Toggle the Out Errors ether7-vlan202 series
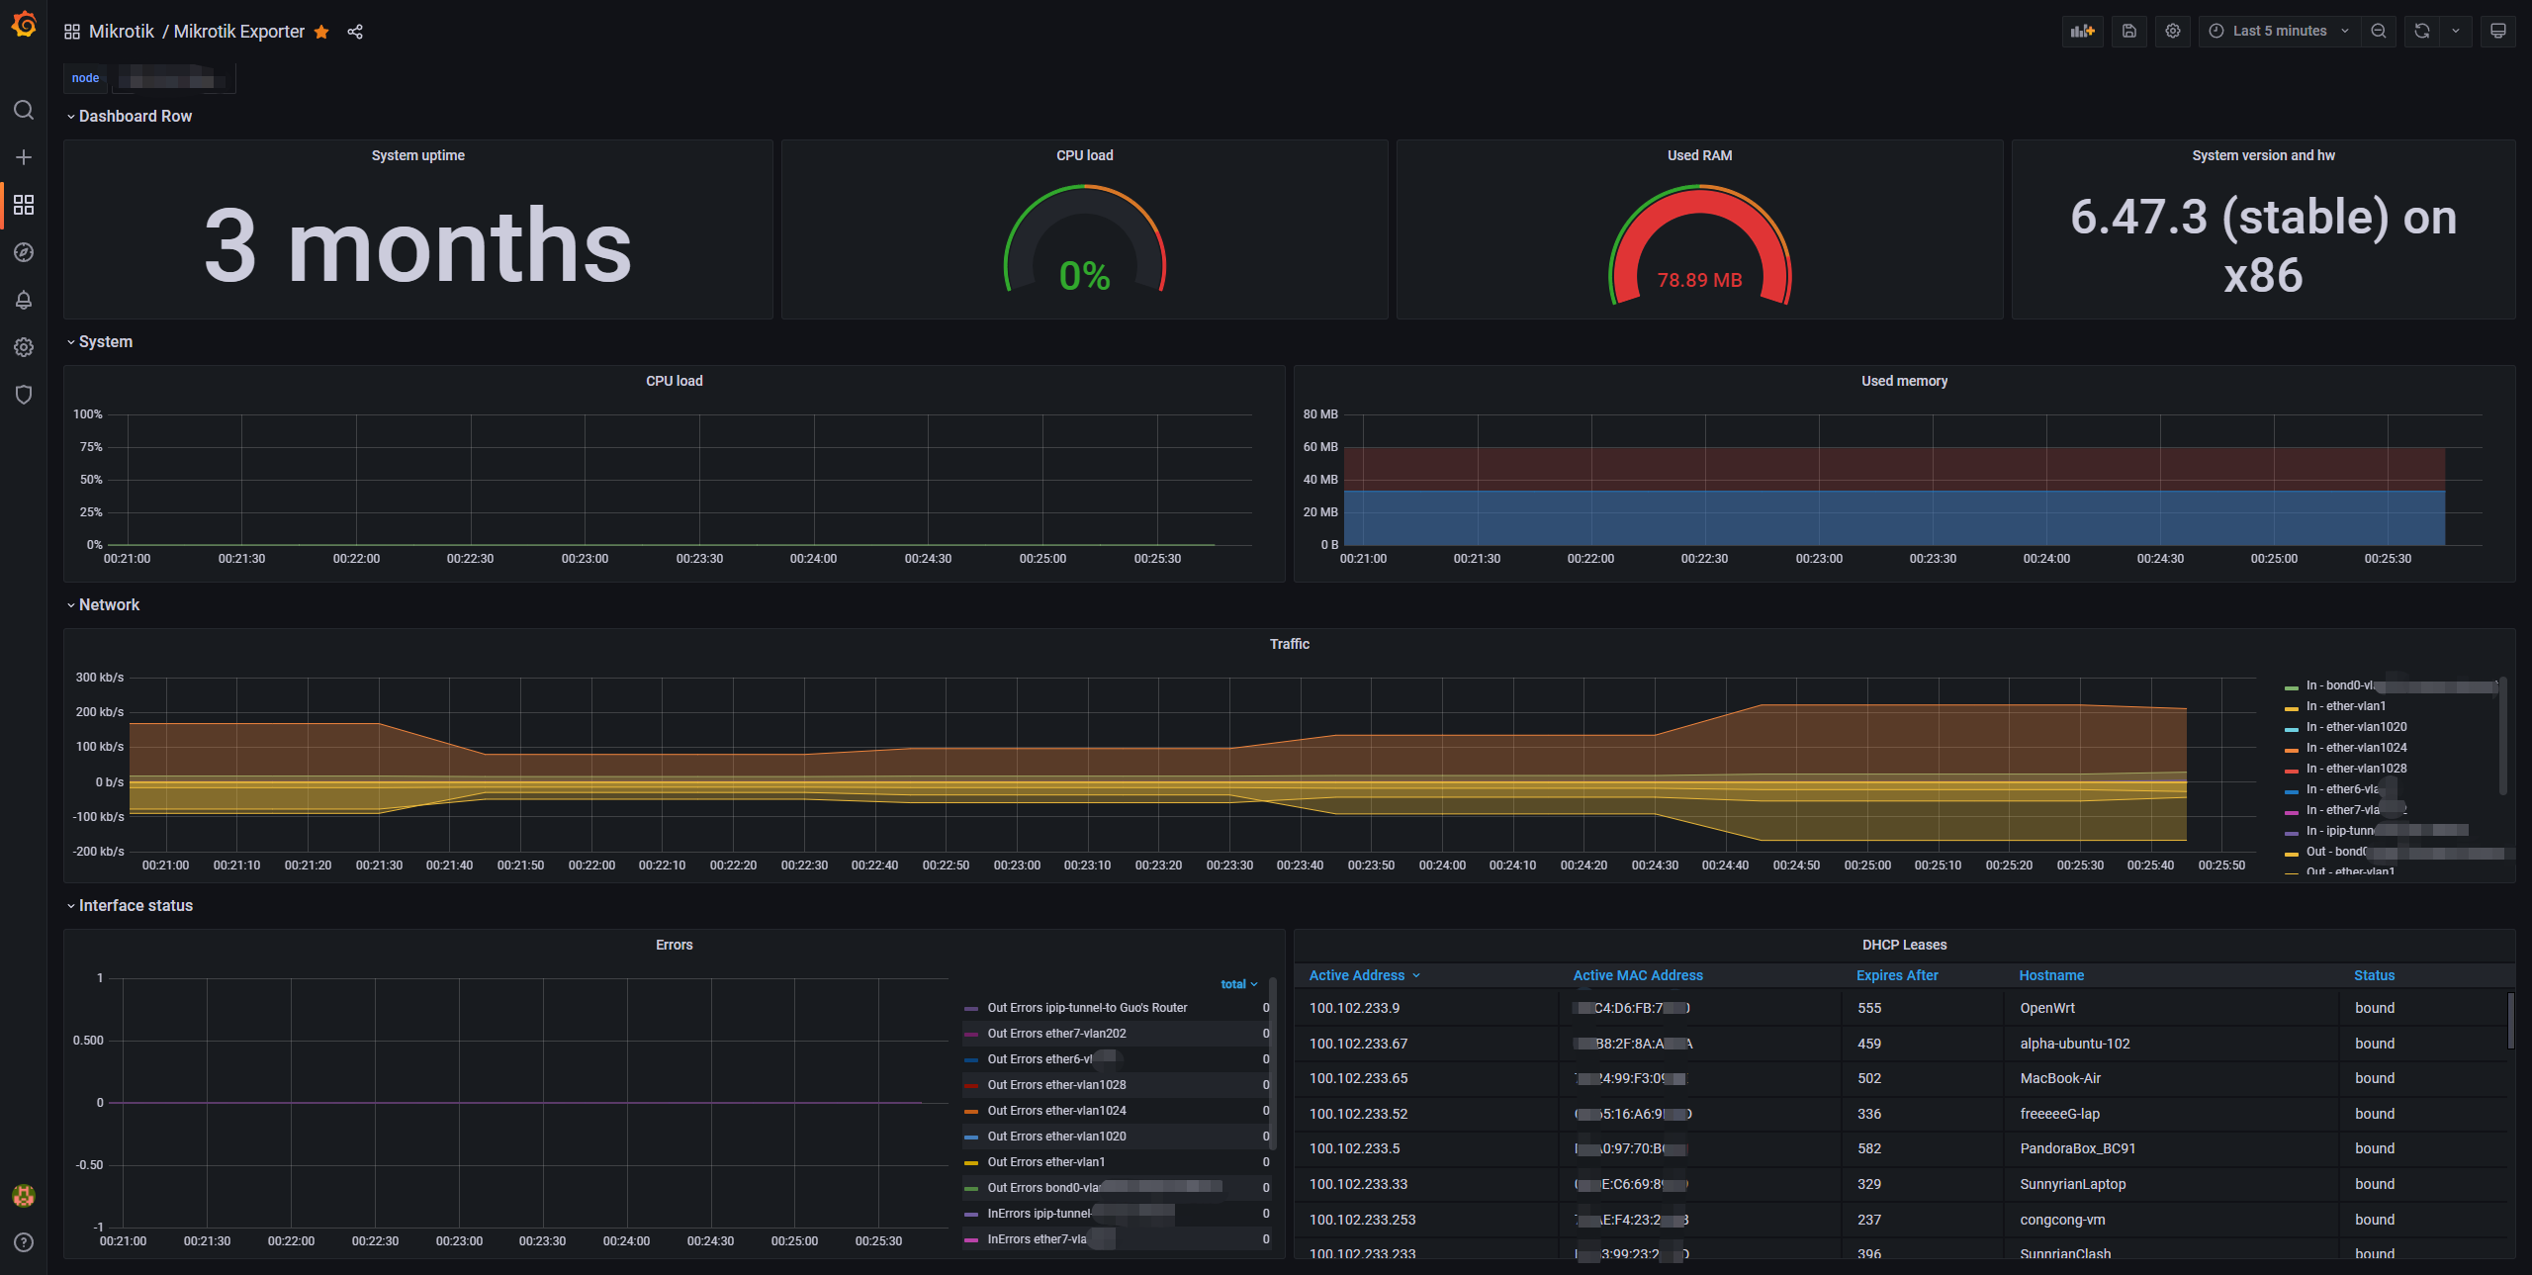The width and height of the screenshot is (2532, 1275). [x=1056, y=1034]
